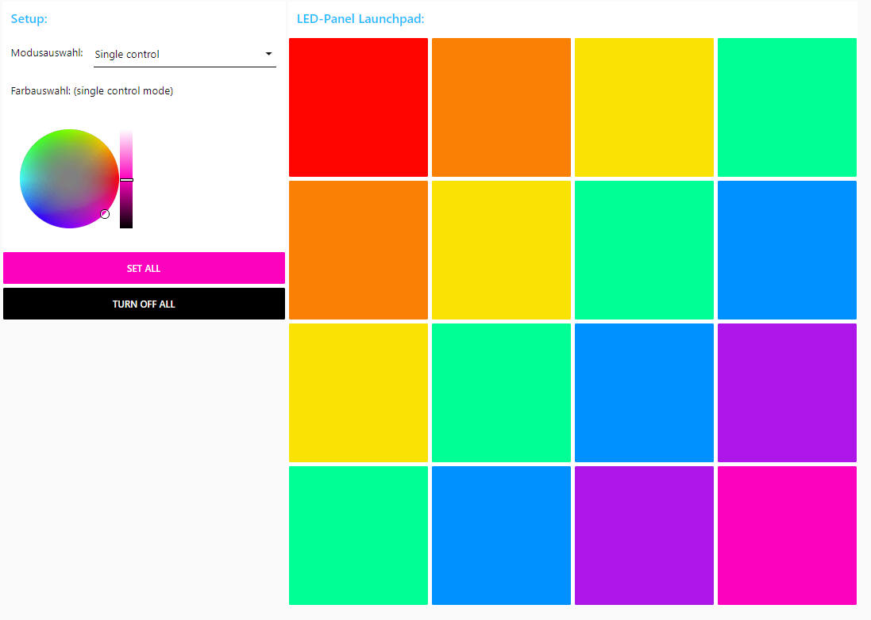Select the green panel in the top-right corner
871x620 pixels.
pyautogui.click(x=787, y=107)
